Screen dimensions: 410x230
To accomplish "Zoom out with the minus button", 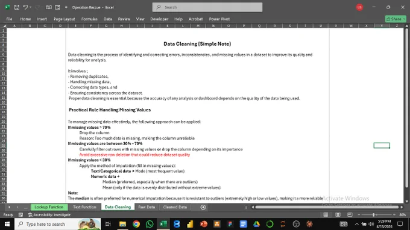I will 359,214.
